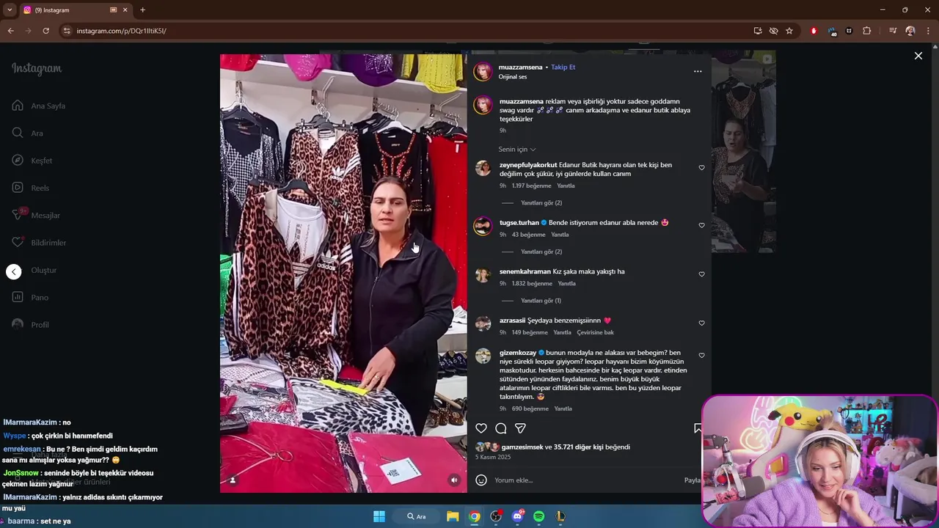Open Windows Start menu
This screenshot has height=528, width=939.
[x=379, y=516]
